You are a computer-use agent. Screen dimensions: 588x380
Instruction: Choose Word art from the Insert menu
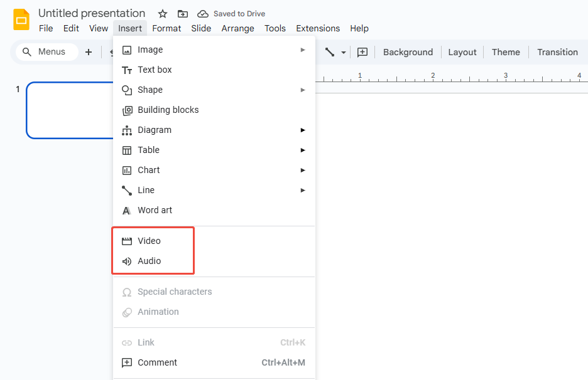(155, 210)
